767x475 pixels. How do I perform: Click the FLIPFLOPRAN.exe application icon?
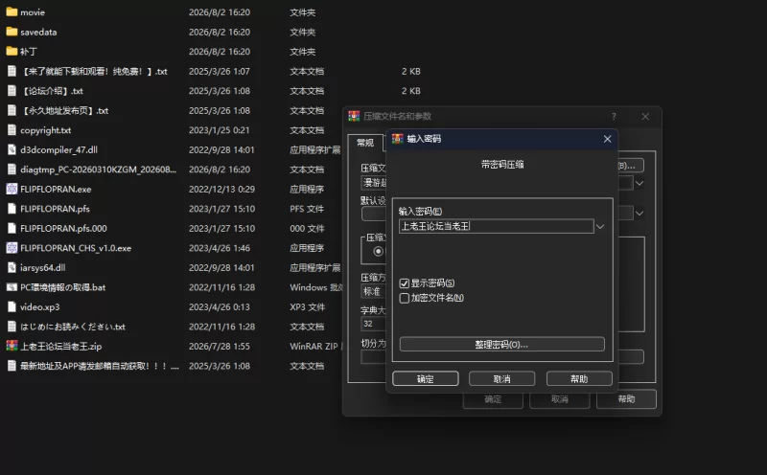click(x=12, y=189)
